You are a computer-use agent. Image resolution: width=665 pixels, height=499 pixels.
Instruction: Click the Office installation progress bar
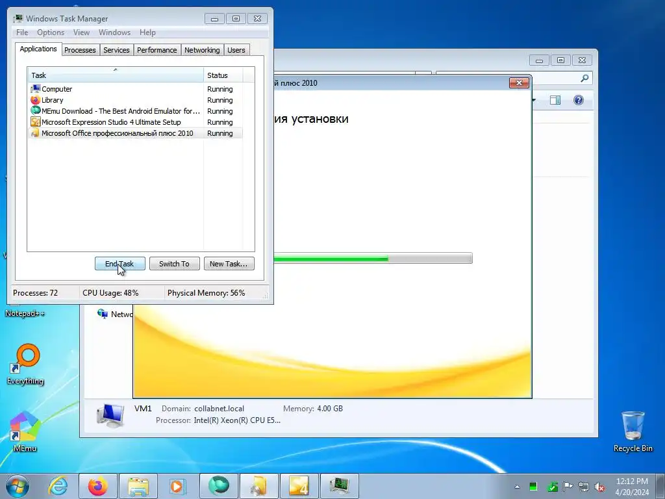(373, 258)
